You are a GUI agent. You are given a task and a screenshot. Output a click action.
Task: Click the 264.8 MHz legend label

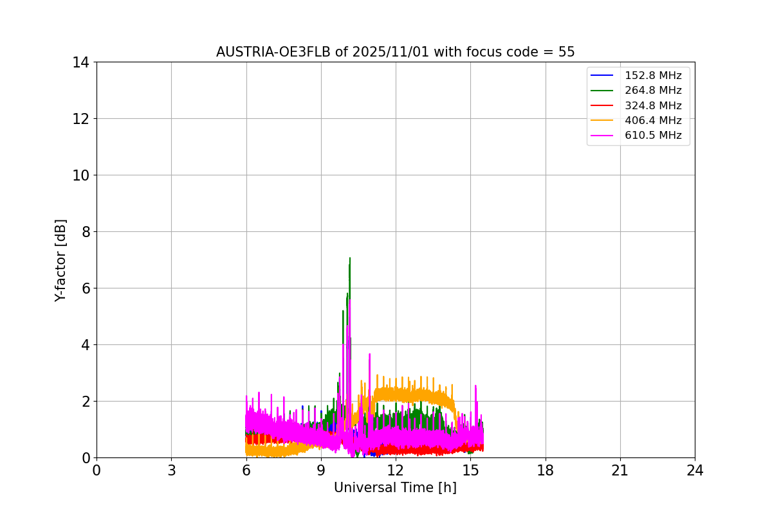coord(653,91)
